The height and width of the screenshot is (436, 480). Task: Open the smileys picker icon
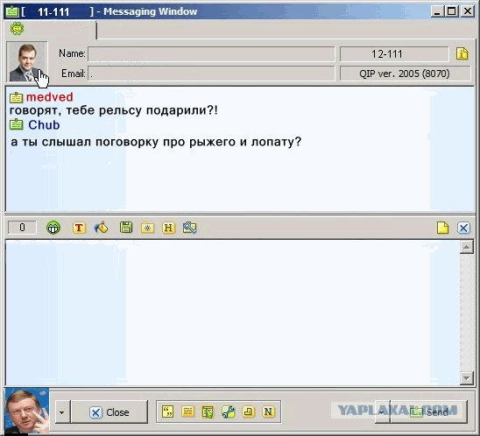click(53, 228)
